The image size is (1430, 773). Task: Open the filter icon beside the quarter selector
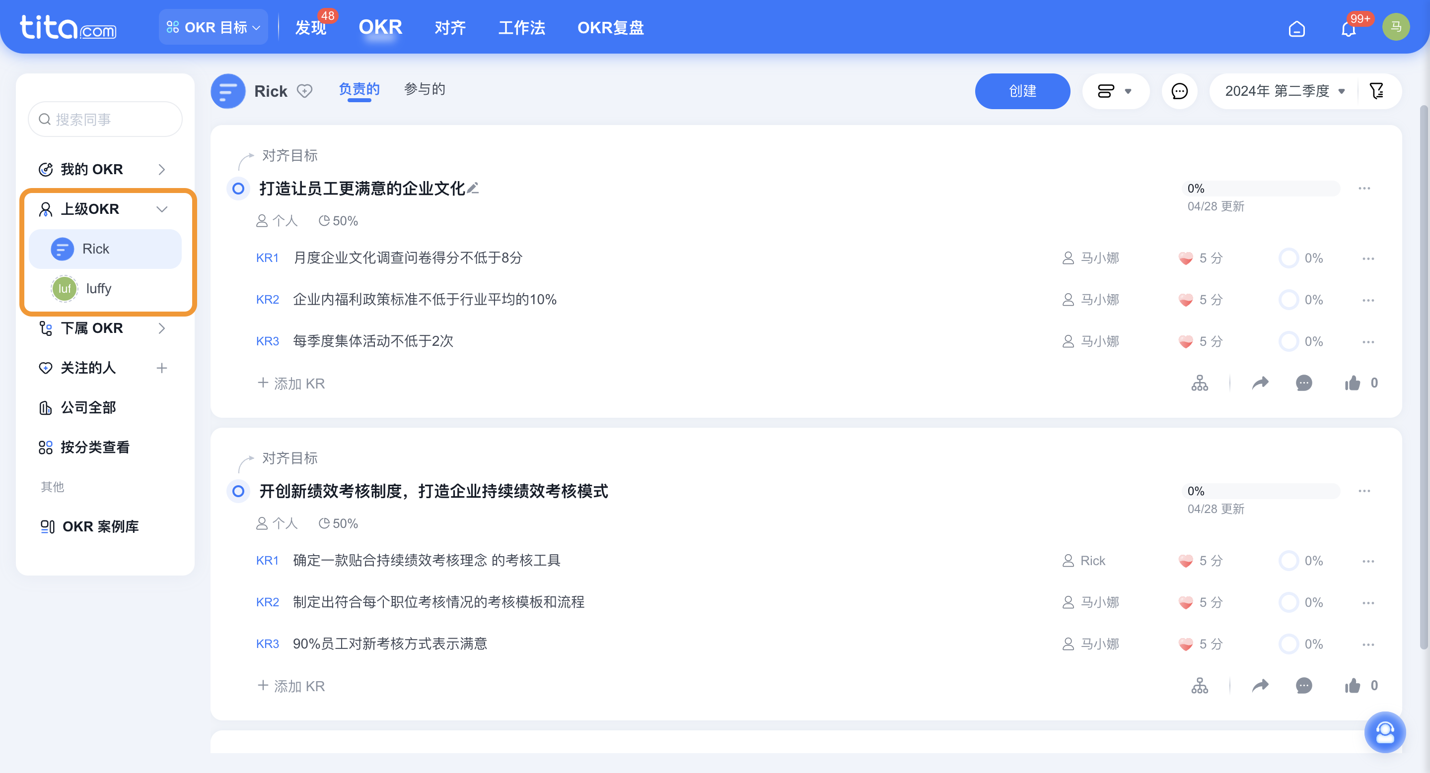1377,91
